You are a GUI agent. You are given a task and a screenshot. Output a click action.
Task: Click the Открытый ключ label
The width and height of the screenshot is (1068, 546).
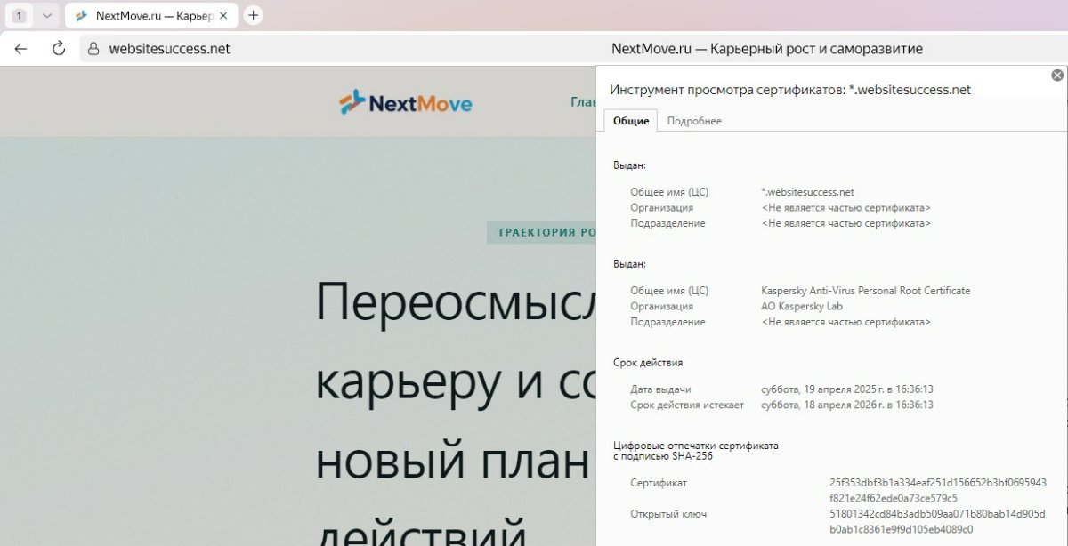click(x=668, y=514)
